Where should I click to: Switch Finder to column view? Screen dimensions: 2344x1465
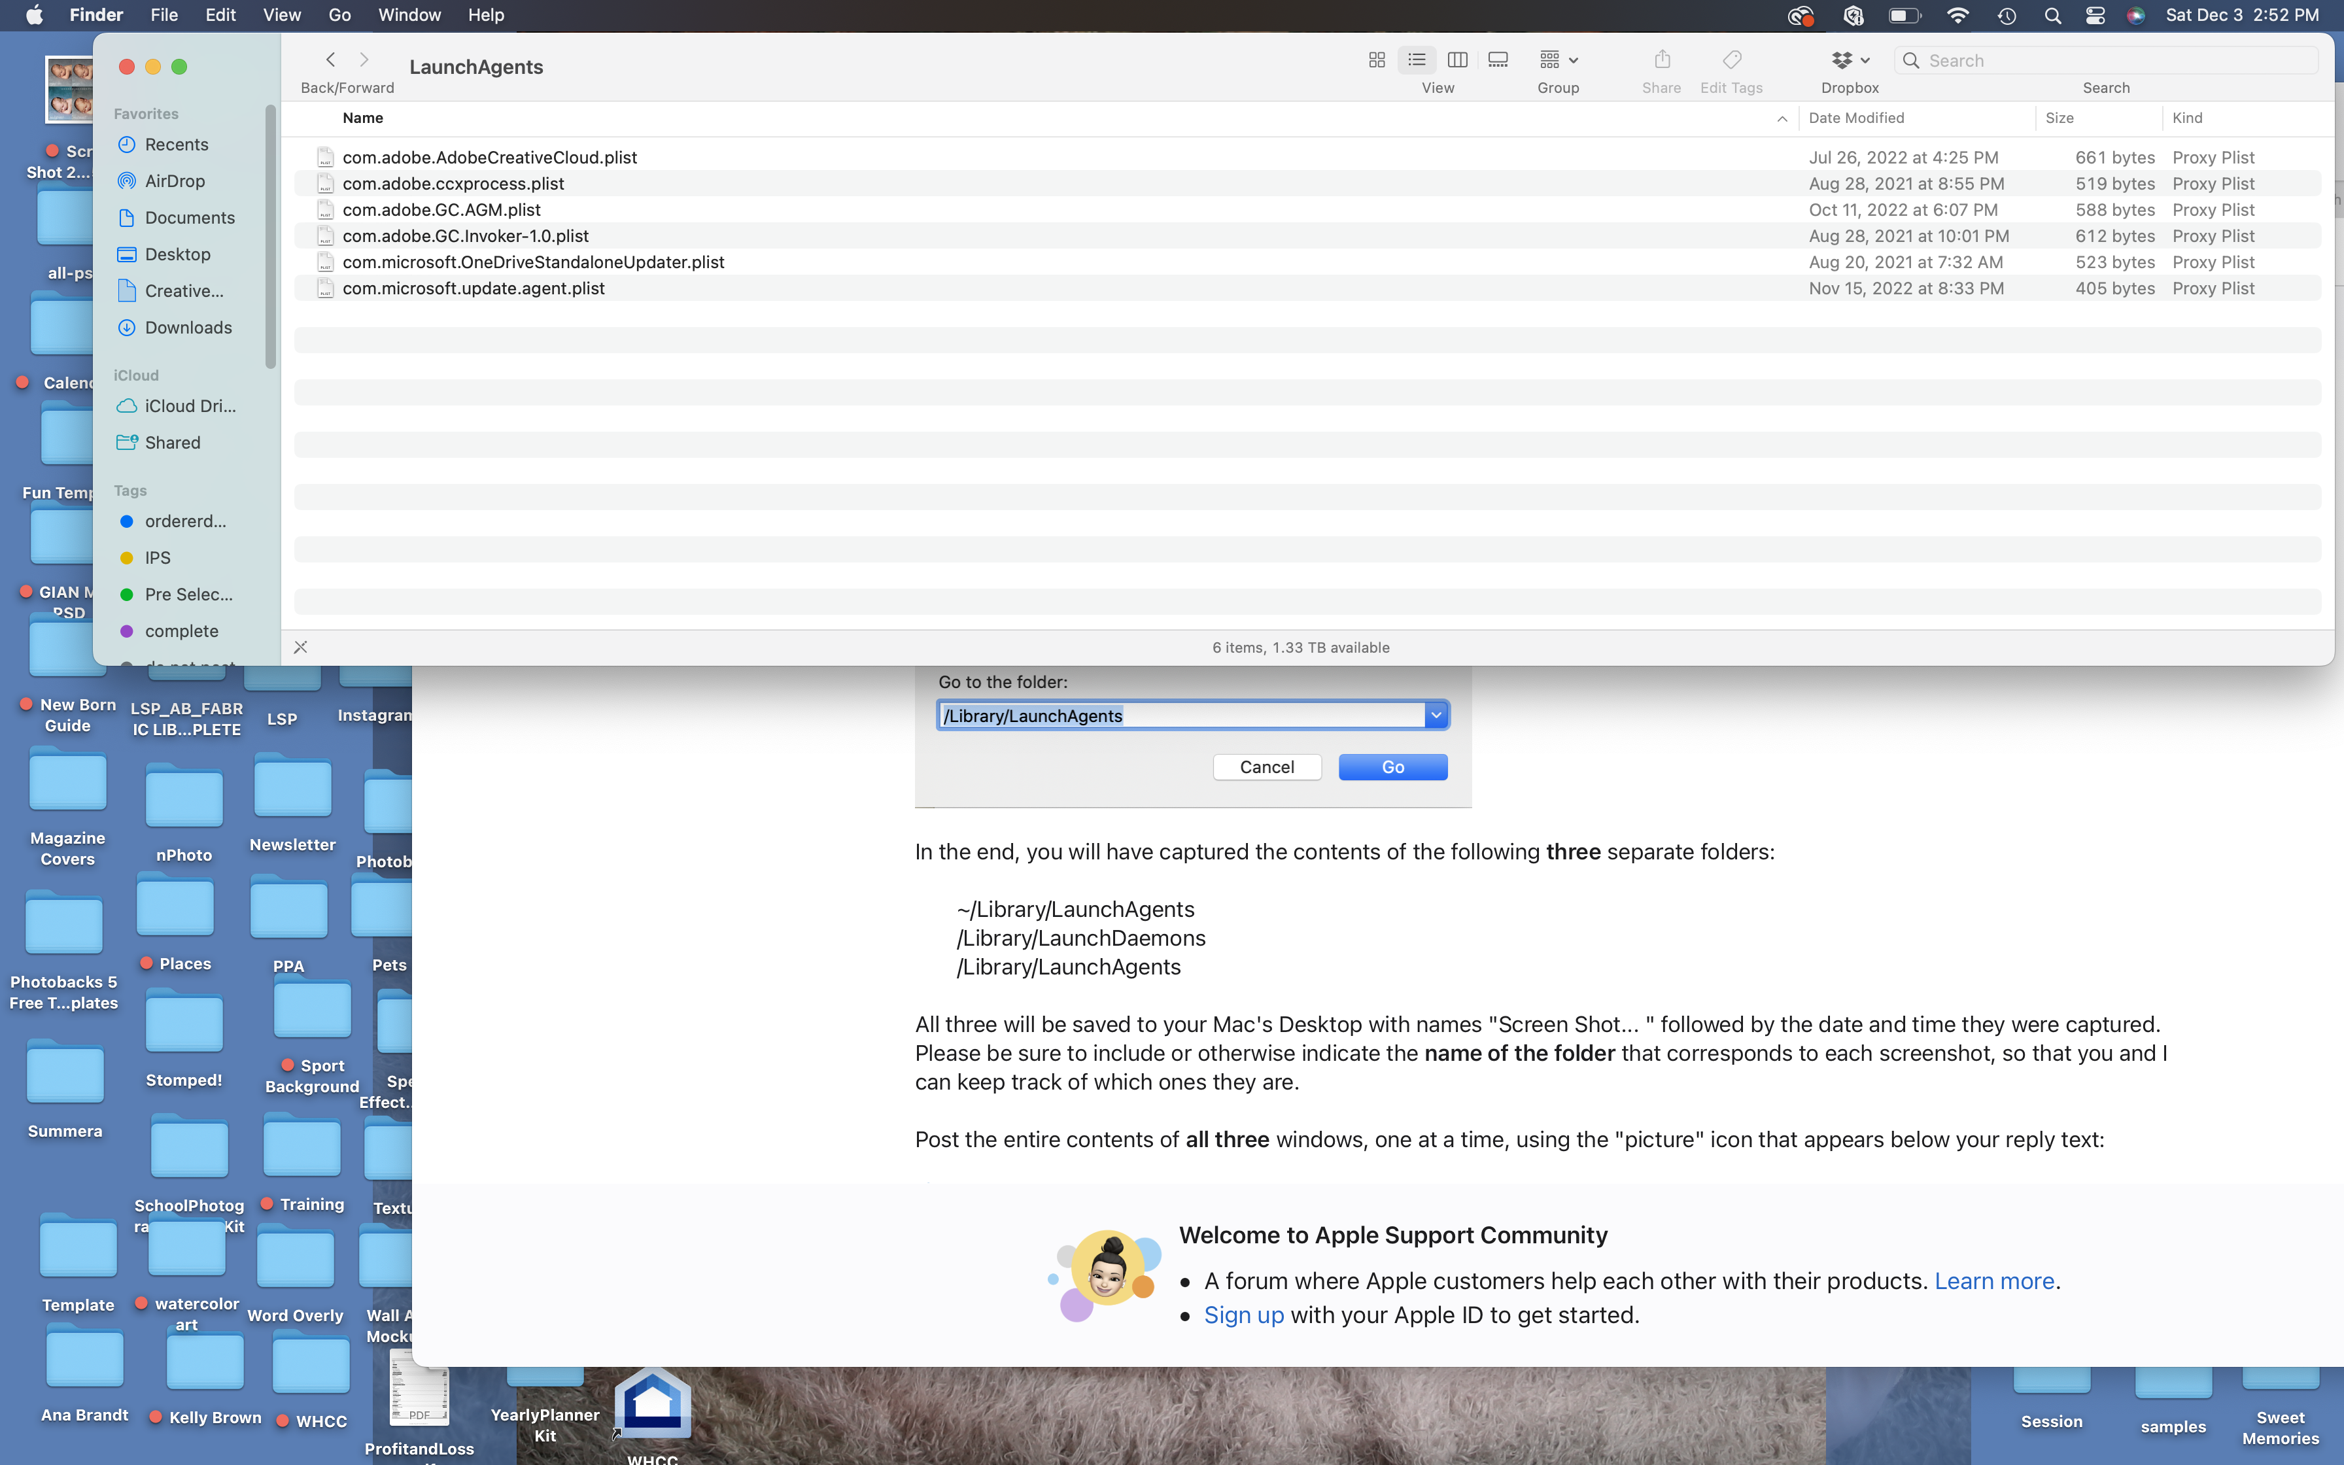pyautogui.click(x=1456, y=60)
